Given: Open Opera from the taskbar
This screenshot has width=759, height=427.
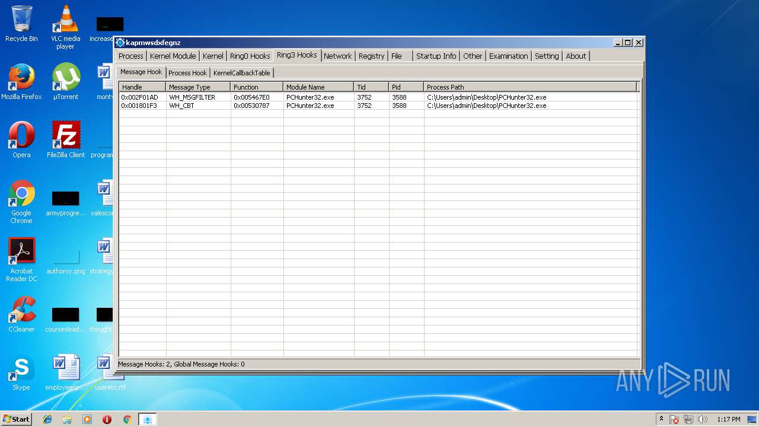Looking at the screenshot, I should (x=107, y=419).
